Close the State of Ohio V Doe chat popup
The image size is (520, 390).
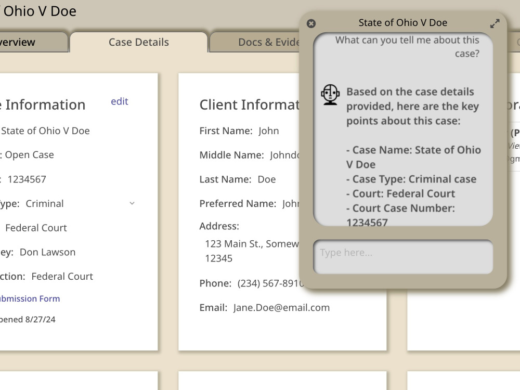click(x=311, y=23)
